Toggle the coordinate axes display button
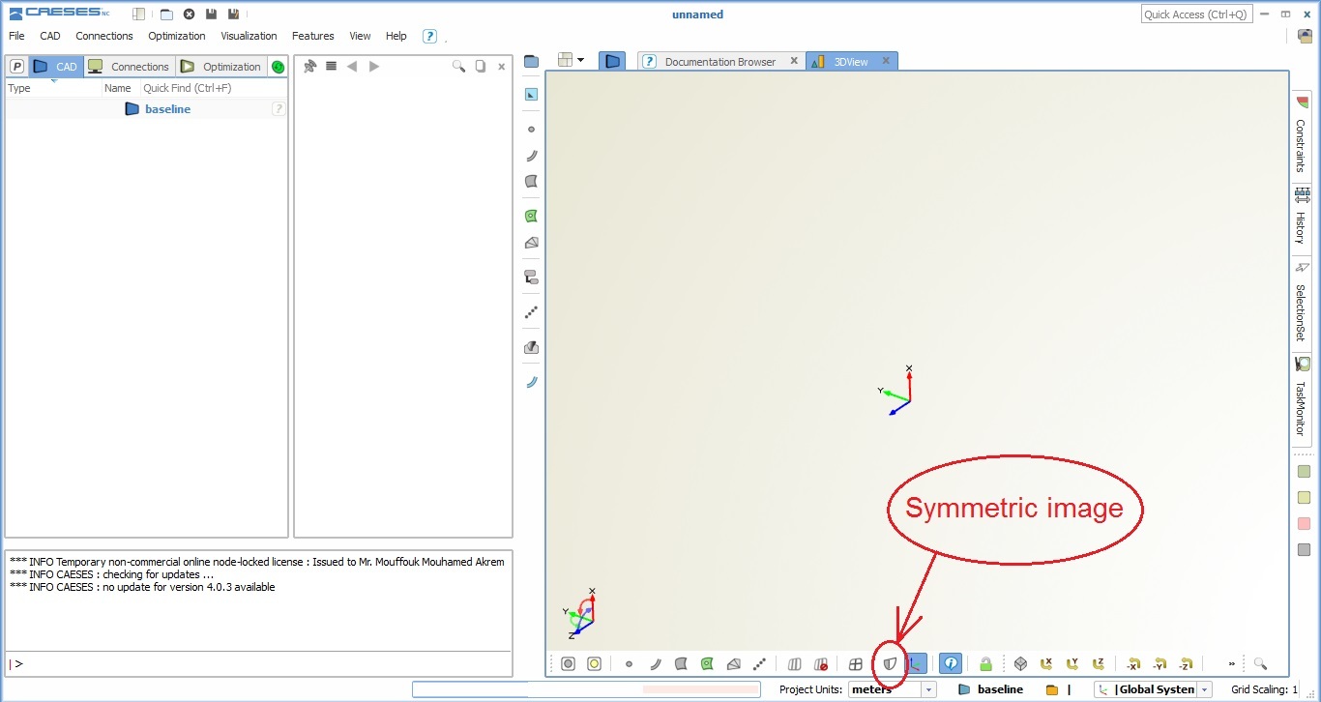Image resolution: width=1321 pixels, height=702 pixels. click(915, 664)
